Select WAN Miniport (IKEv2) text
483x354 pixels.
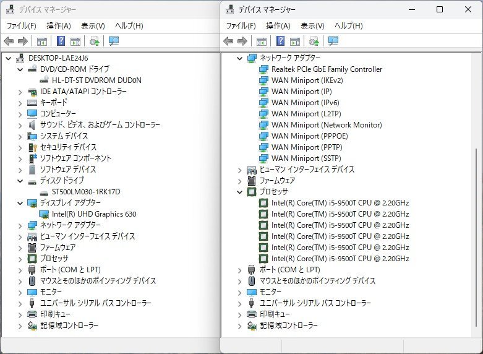coord(307,80)
